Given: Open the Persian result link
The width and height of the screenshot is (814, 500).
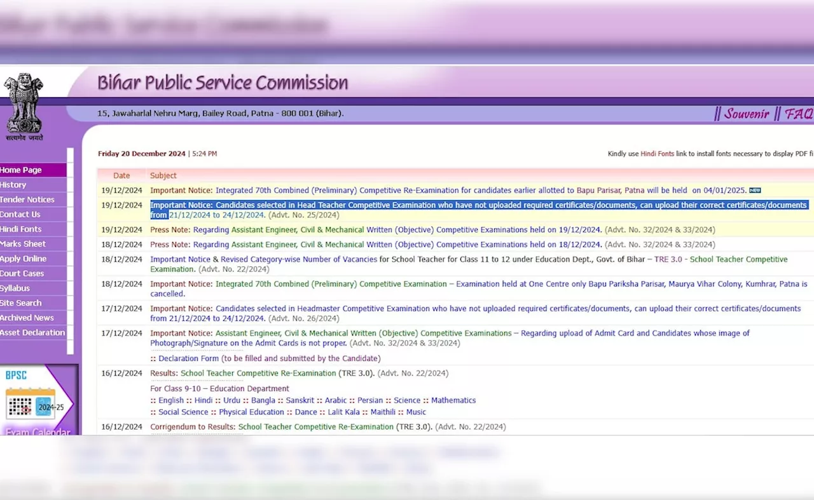Looking at the screenshot, I should 370,400.
